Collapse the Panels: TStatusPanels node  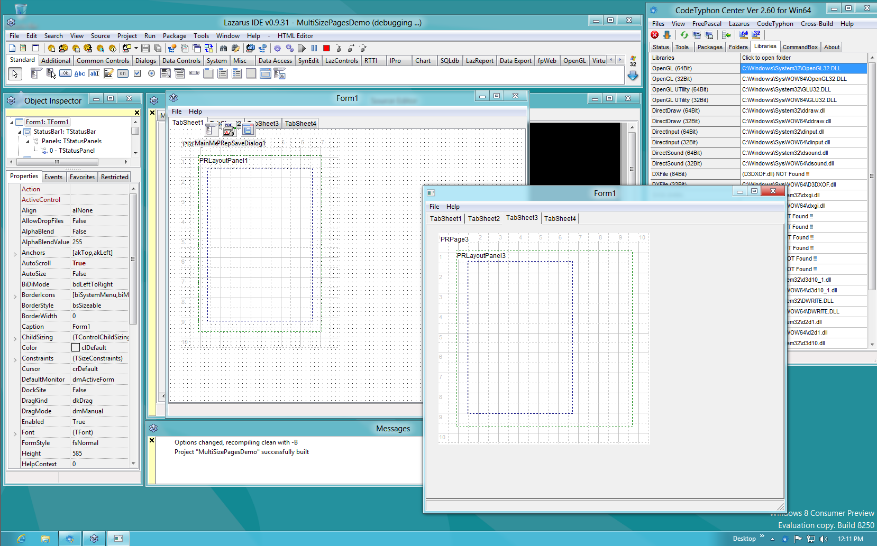point(28,141)
